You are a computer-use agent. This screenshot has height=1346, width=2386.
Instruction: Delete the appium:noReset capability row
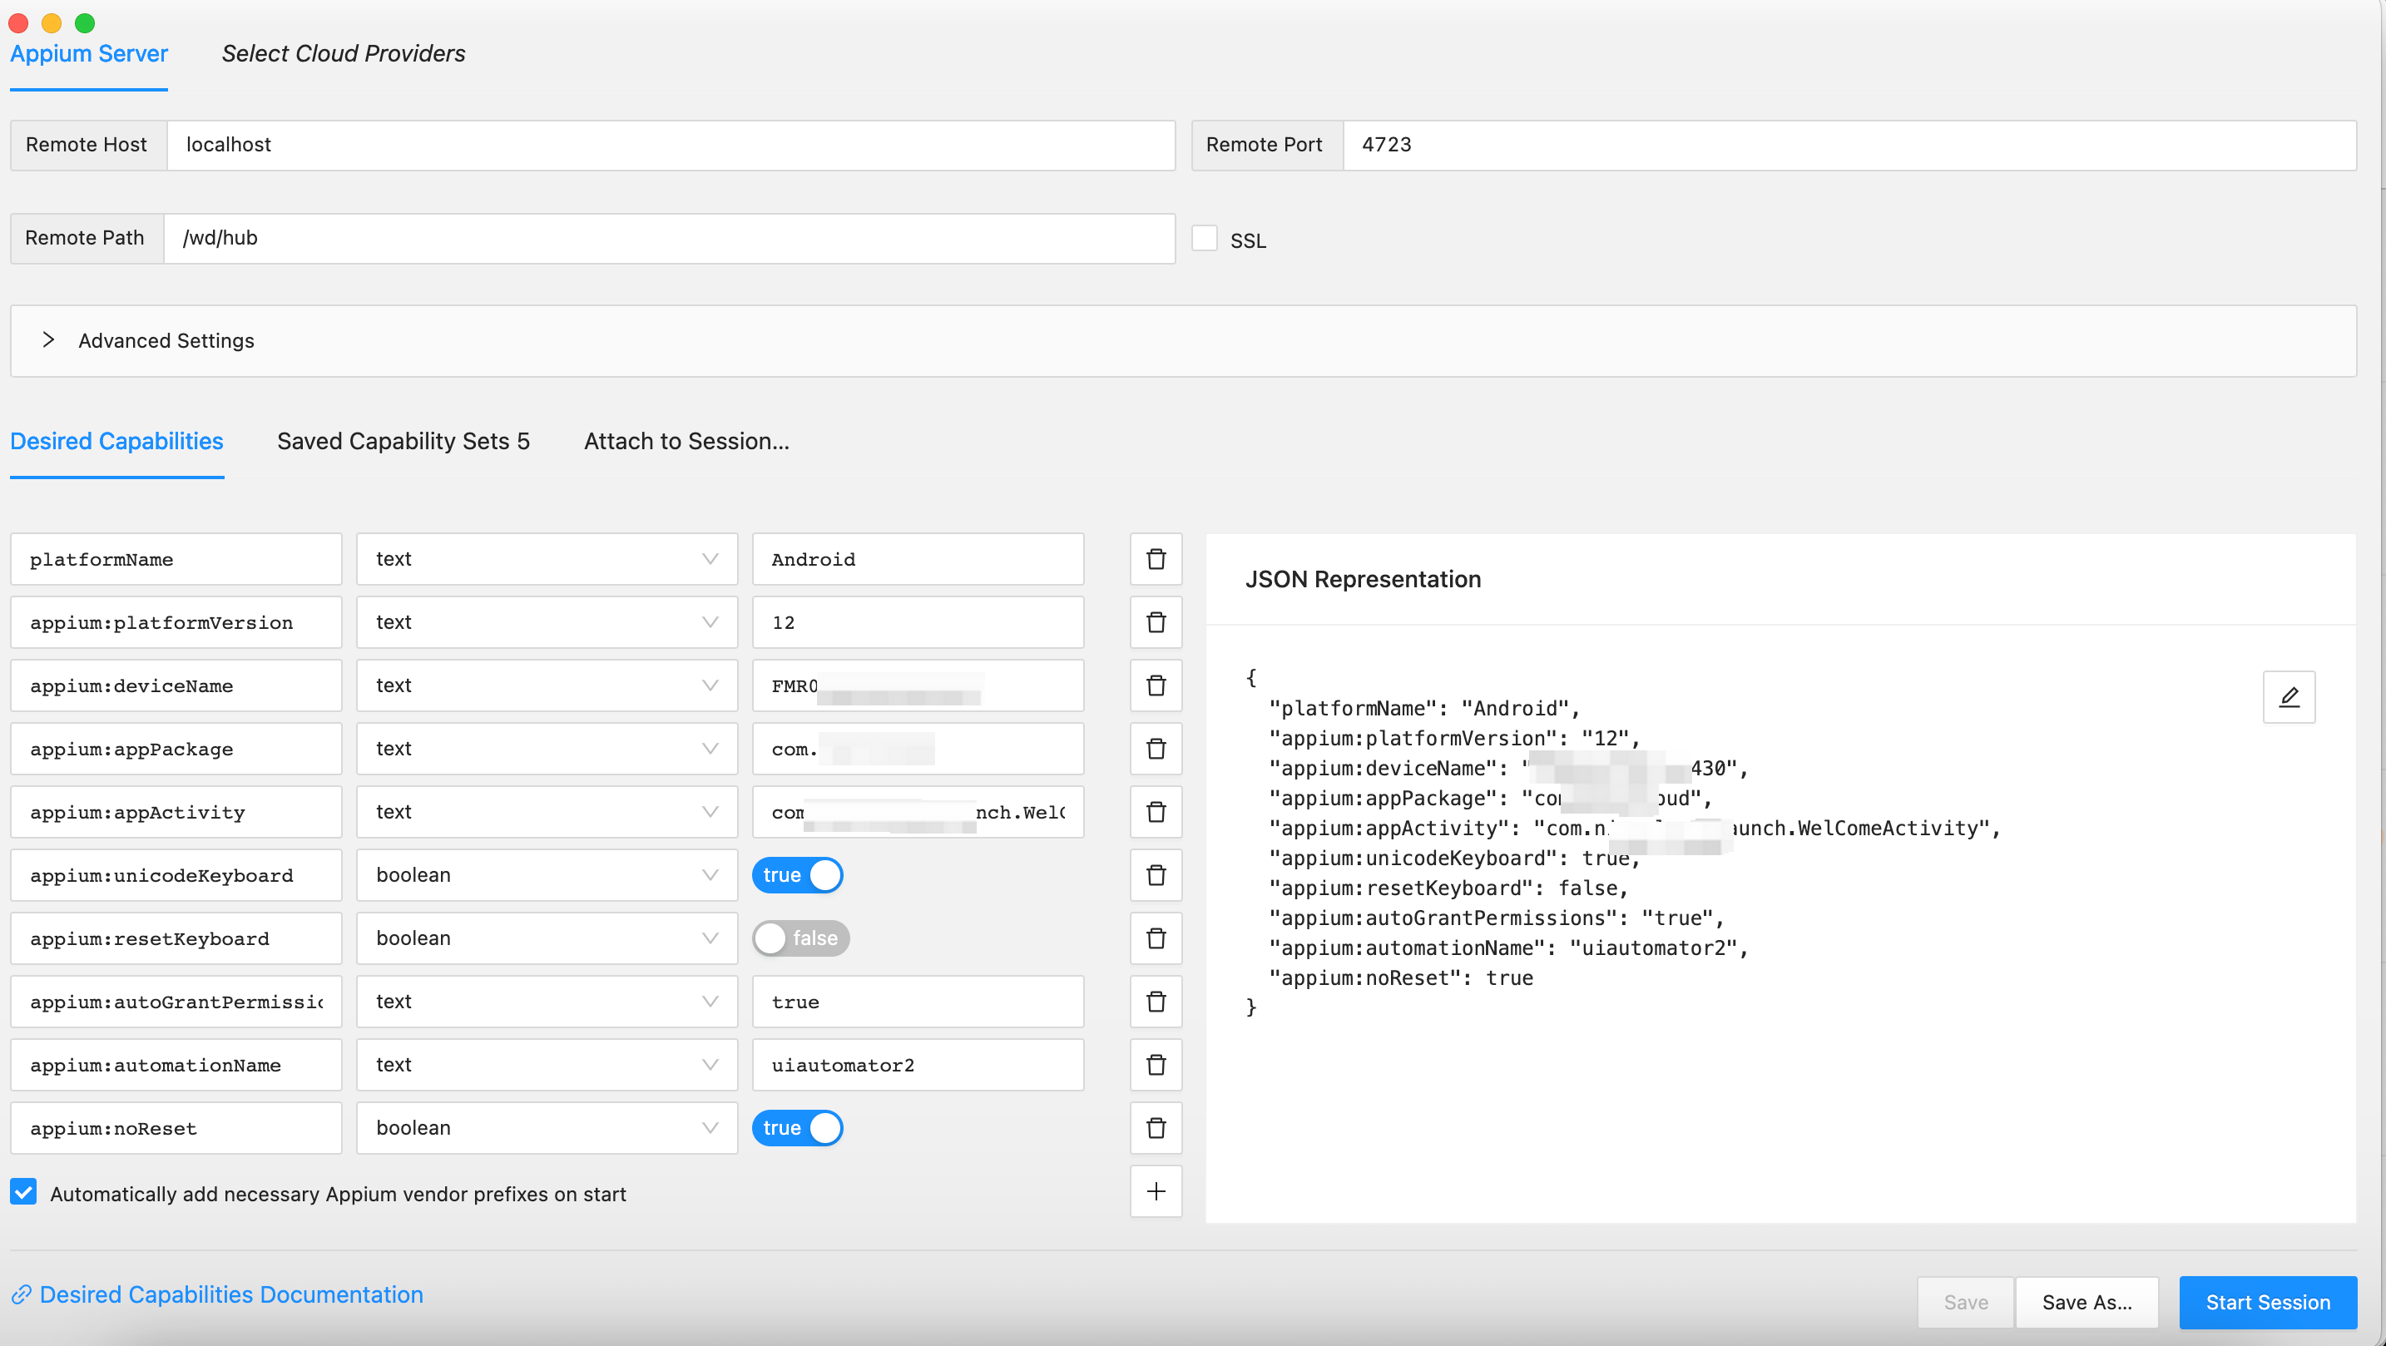(x=1155, y=1127)
